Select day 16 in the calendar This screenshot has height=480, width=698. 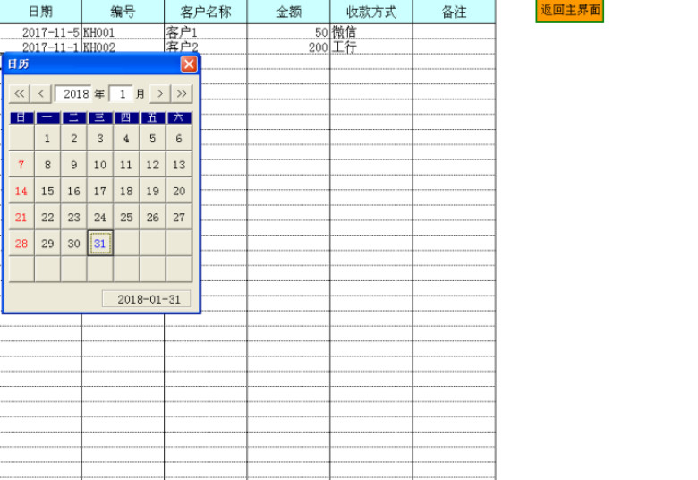click(x=73, y=191)
